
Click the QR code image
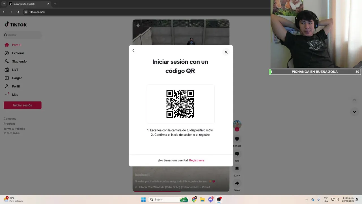pyautogui.click(x=180, y=104)
